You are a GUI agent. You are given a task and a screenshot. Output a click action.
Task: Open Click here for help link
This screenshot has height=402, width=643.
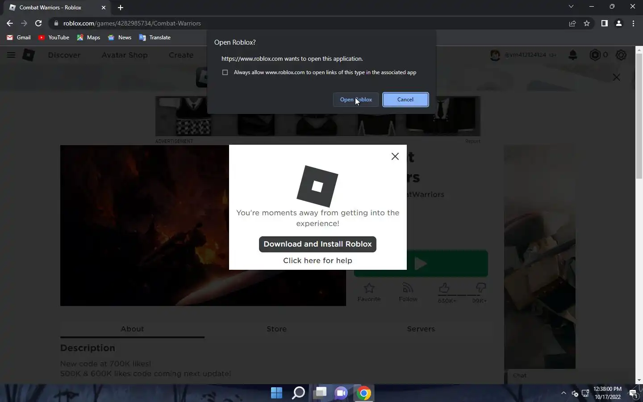point(317,260)
